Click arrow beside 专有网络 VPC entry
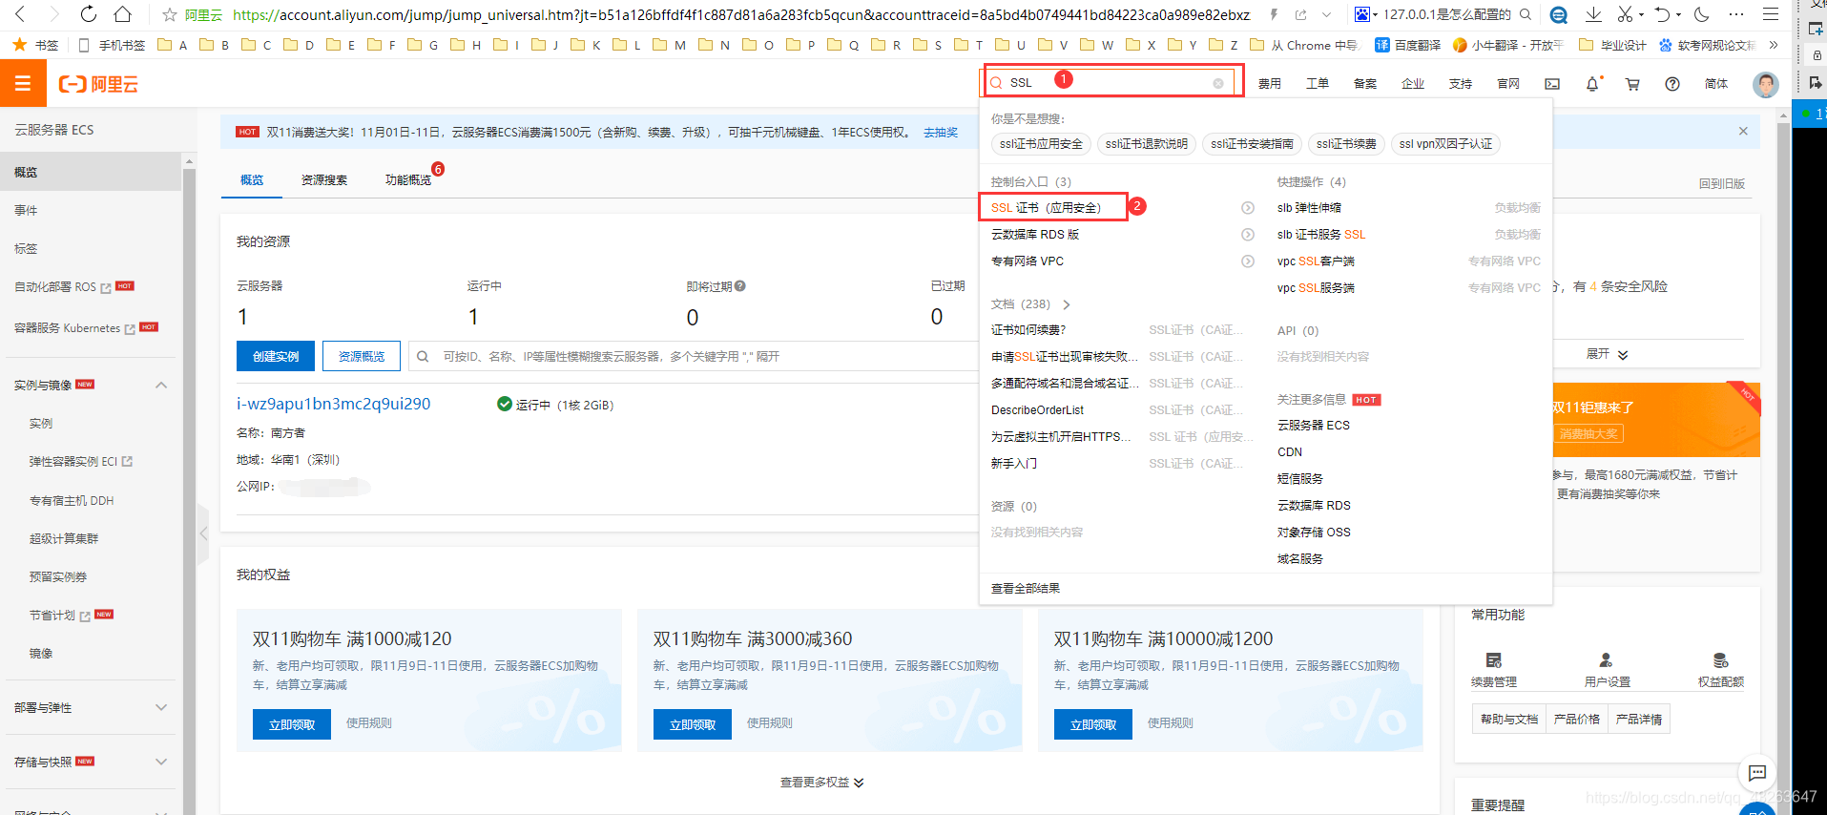Screen dimensions: 1827x815 [1247, 261]
